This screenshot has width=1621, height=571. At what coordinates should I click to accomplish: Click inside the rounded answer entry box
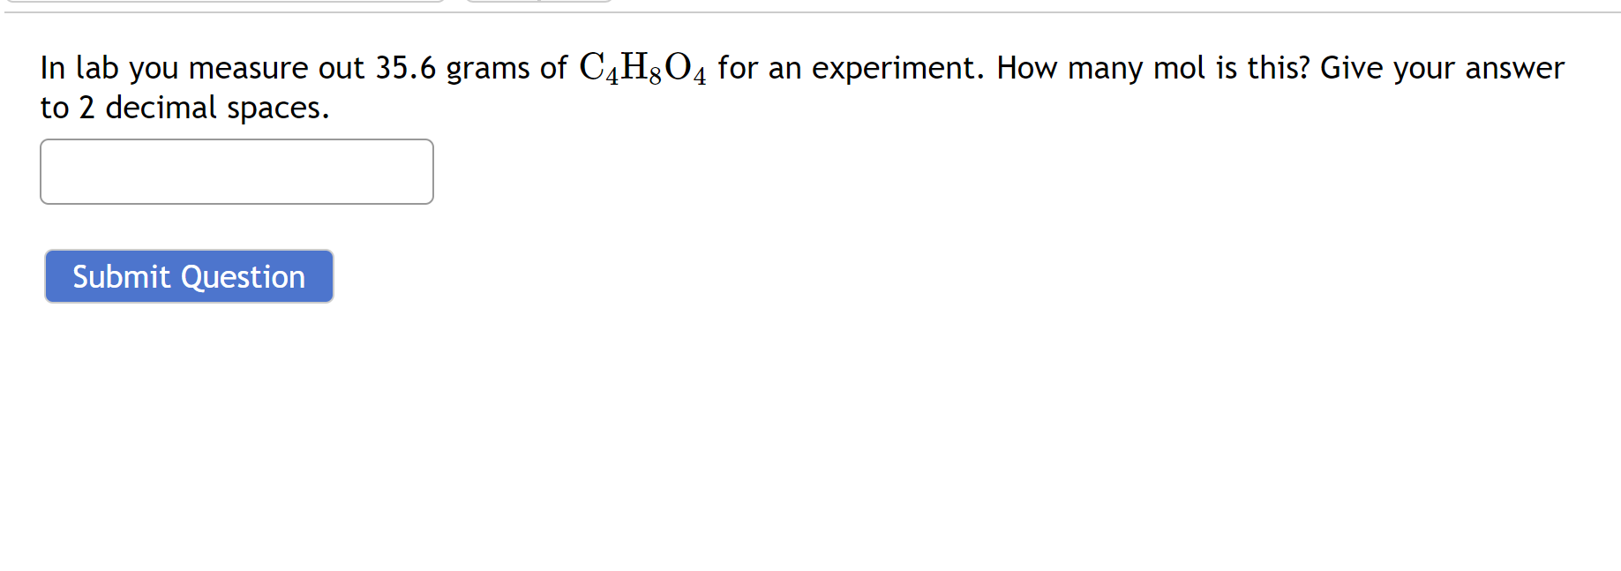click(236, 171)
